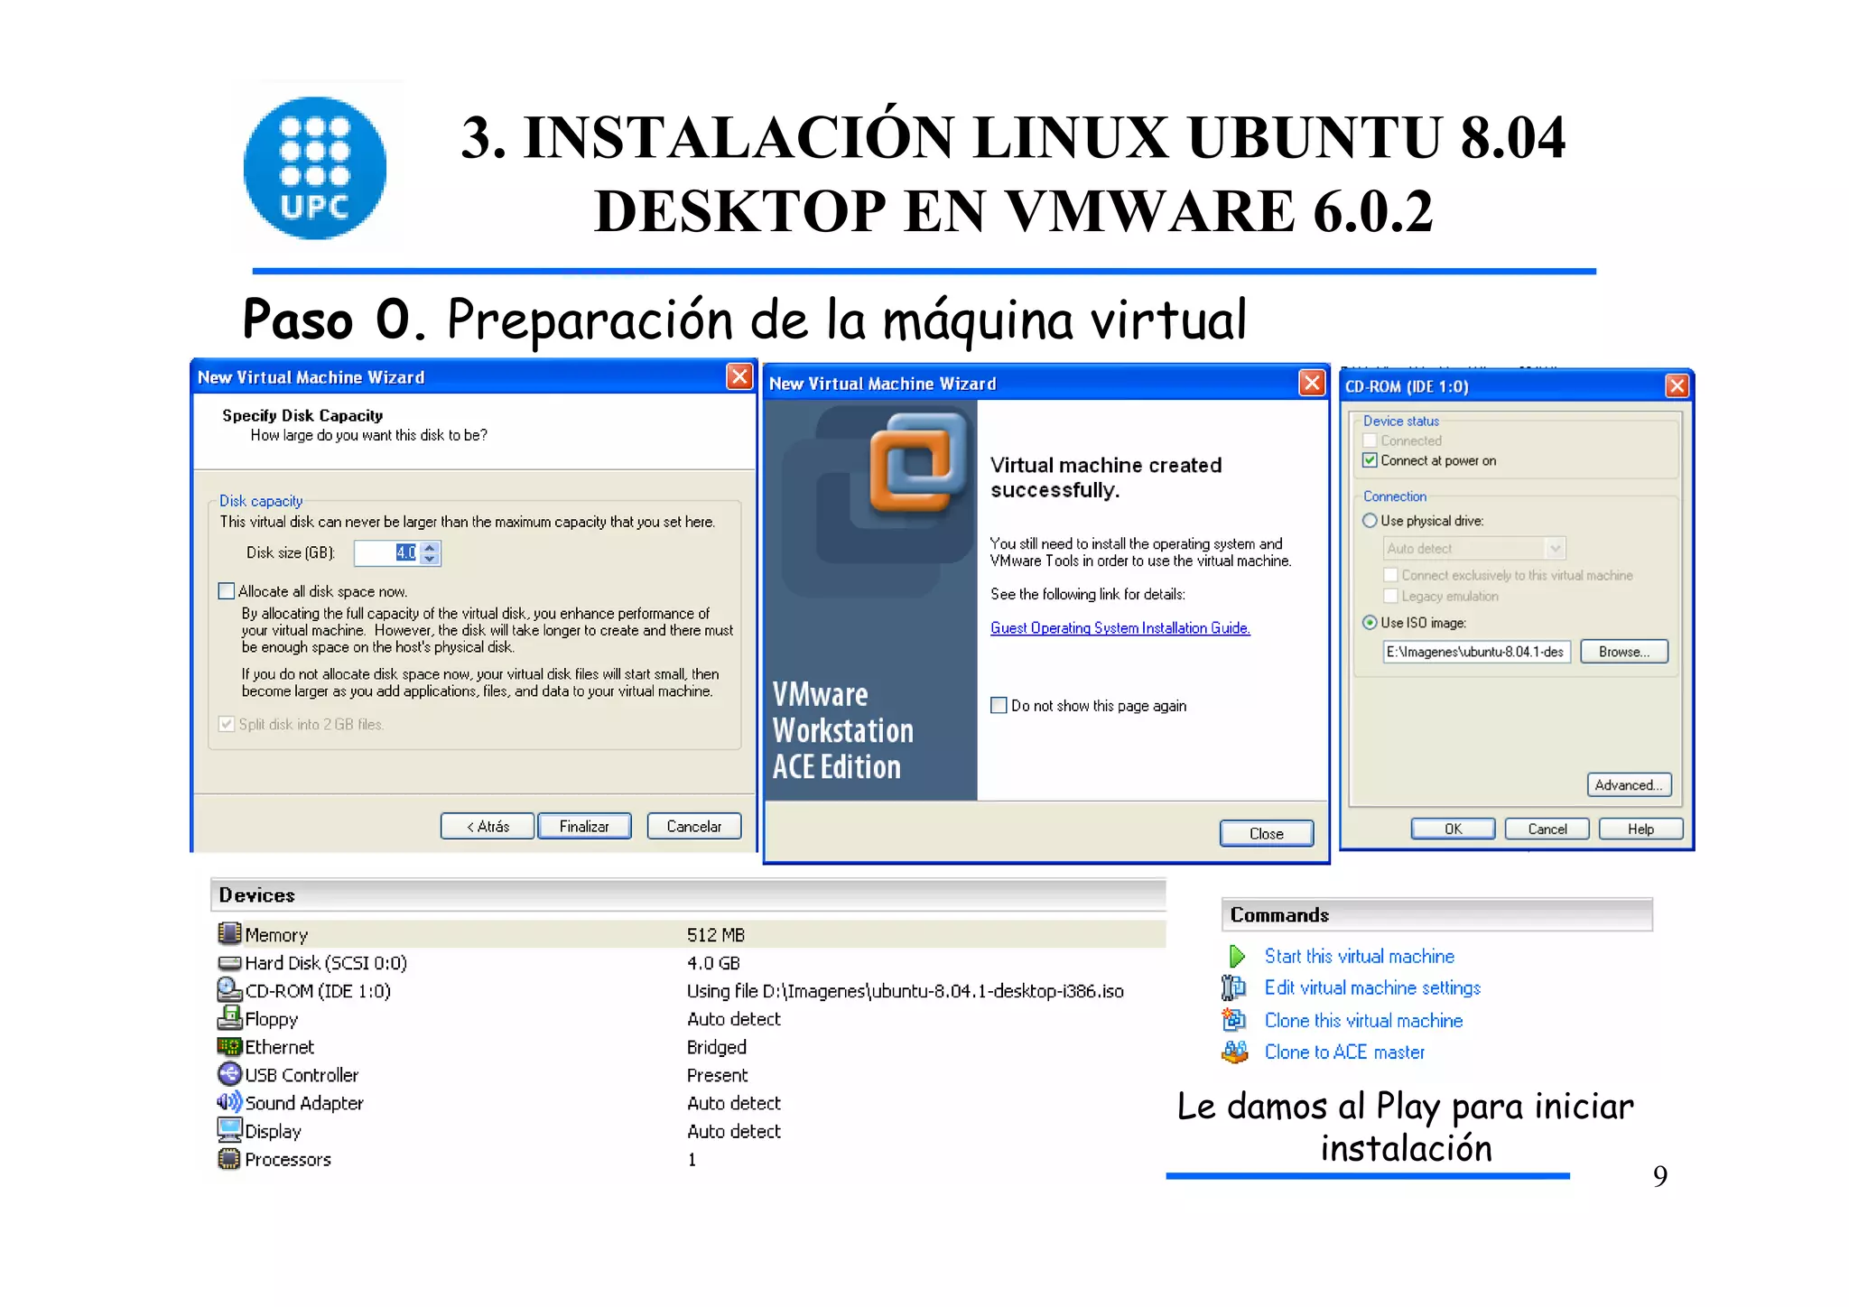This screenshot has height=1307, width=1849.
Task: Click the UPC logo
Action: pos(315,168)
